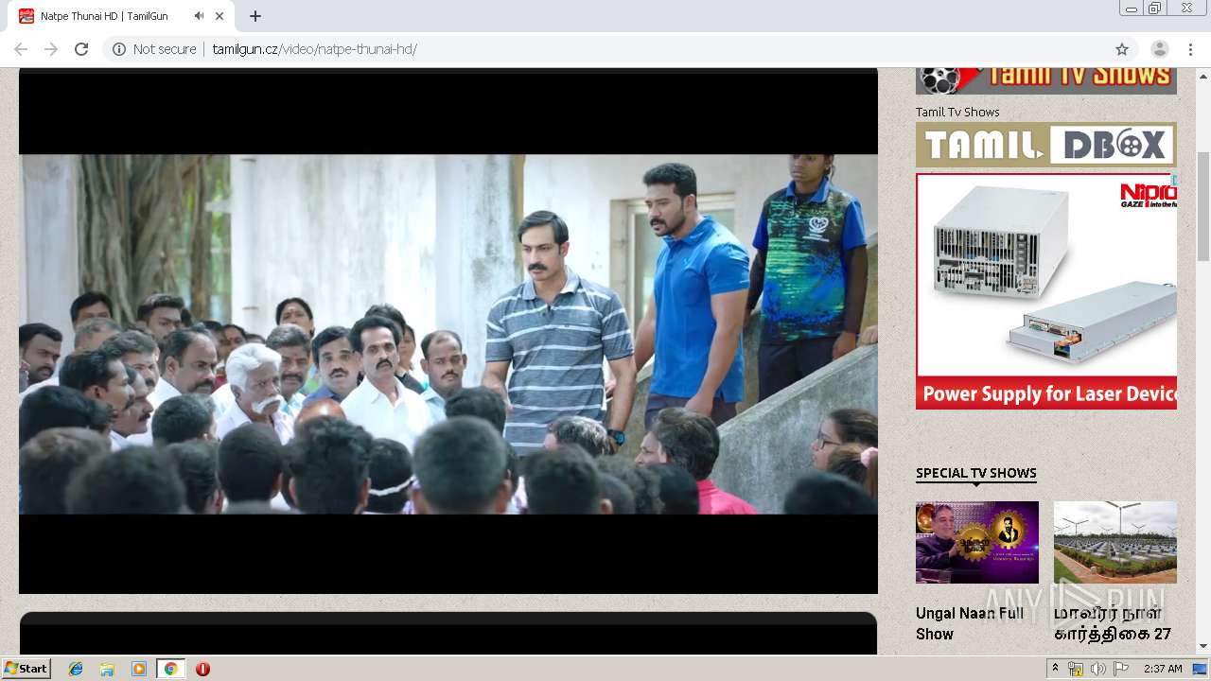
Task: Open the Tamil Tv Shows text link
Action: (x=957, y=112)
